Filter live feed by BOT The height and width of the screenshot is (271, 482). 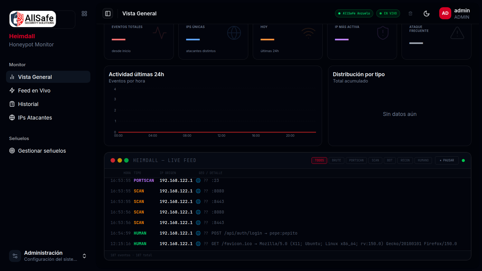pyautogui.click(x=390, y=160)
